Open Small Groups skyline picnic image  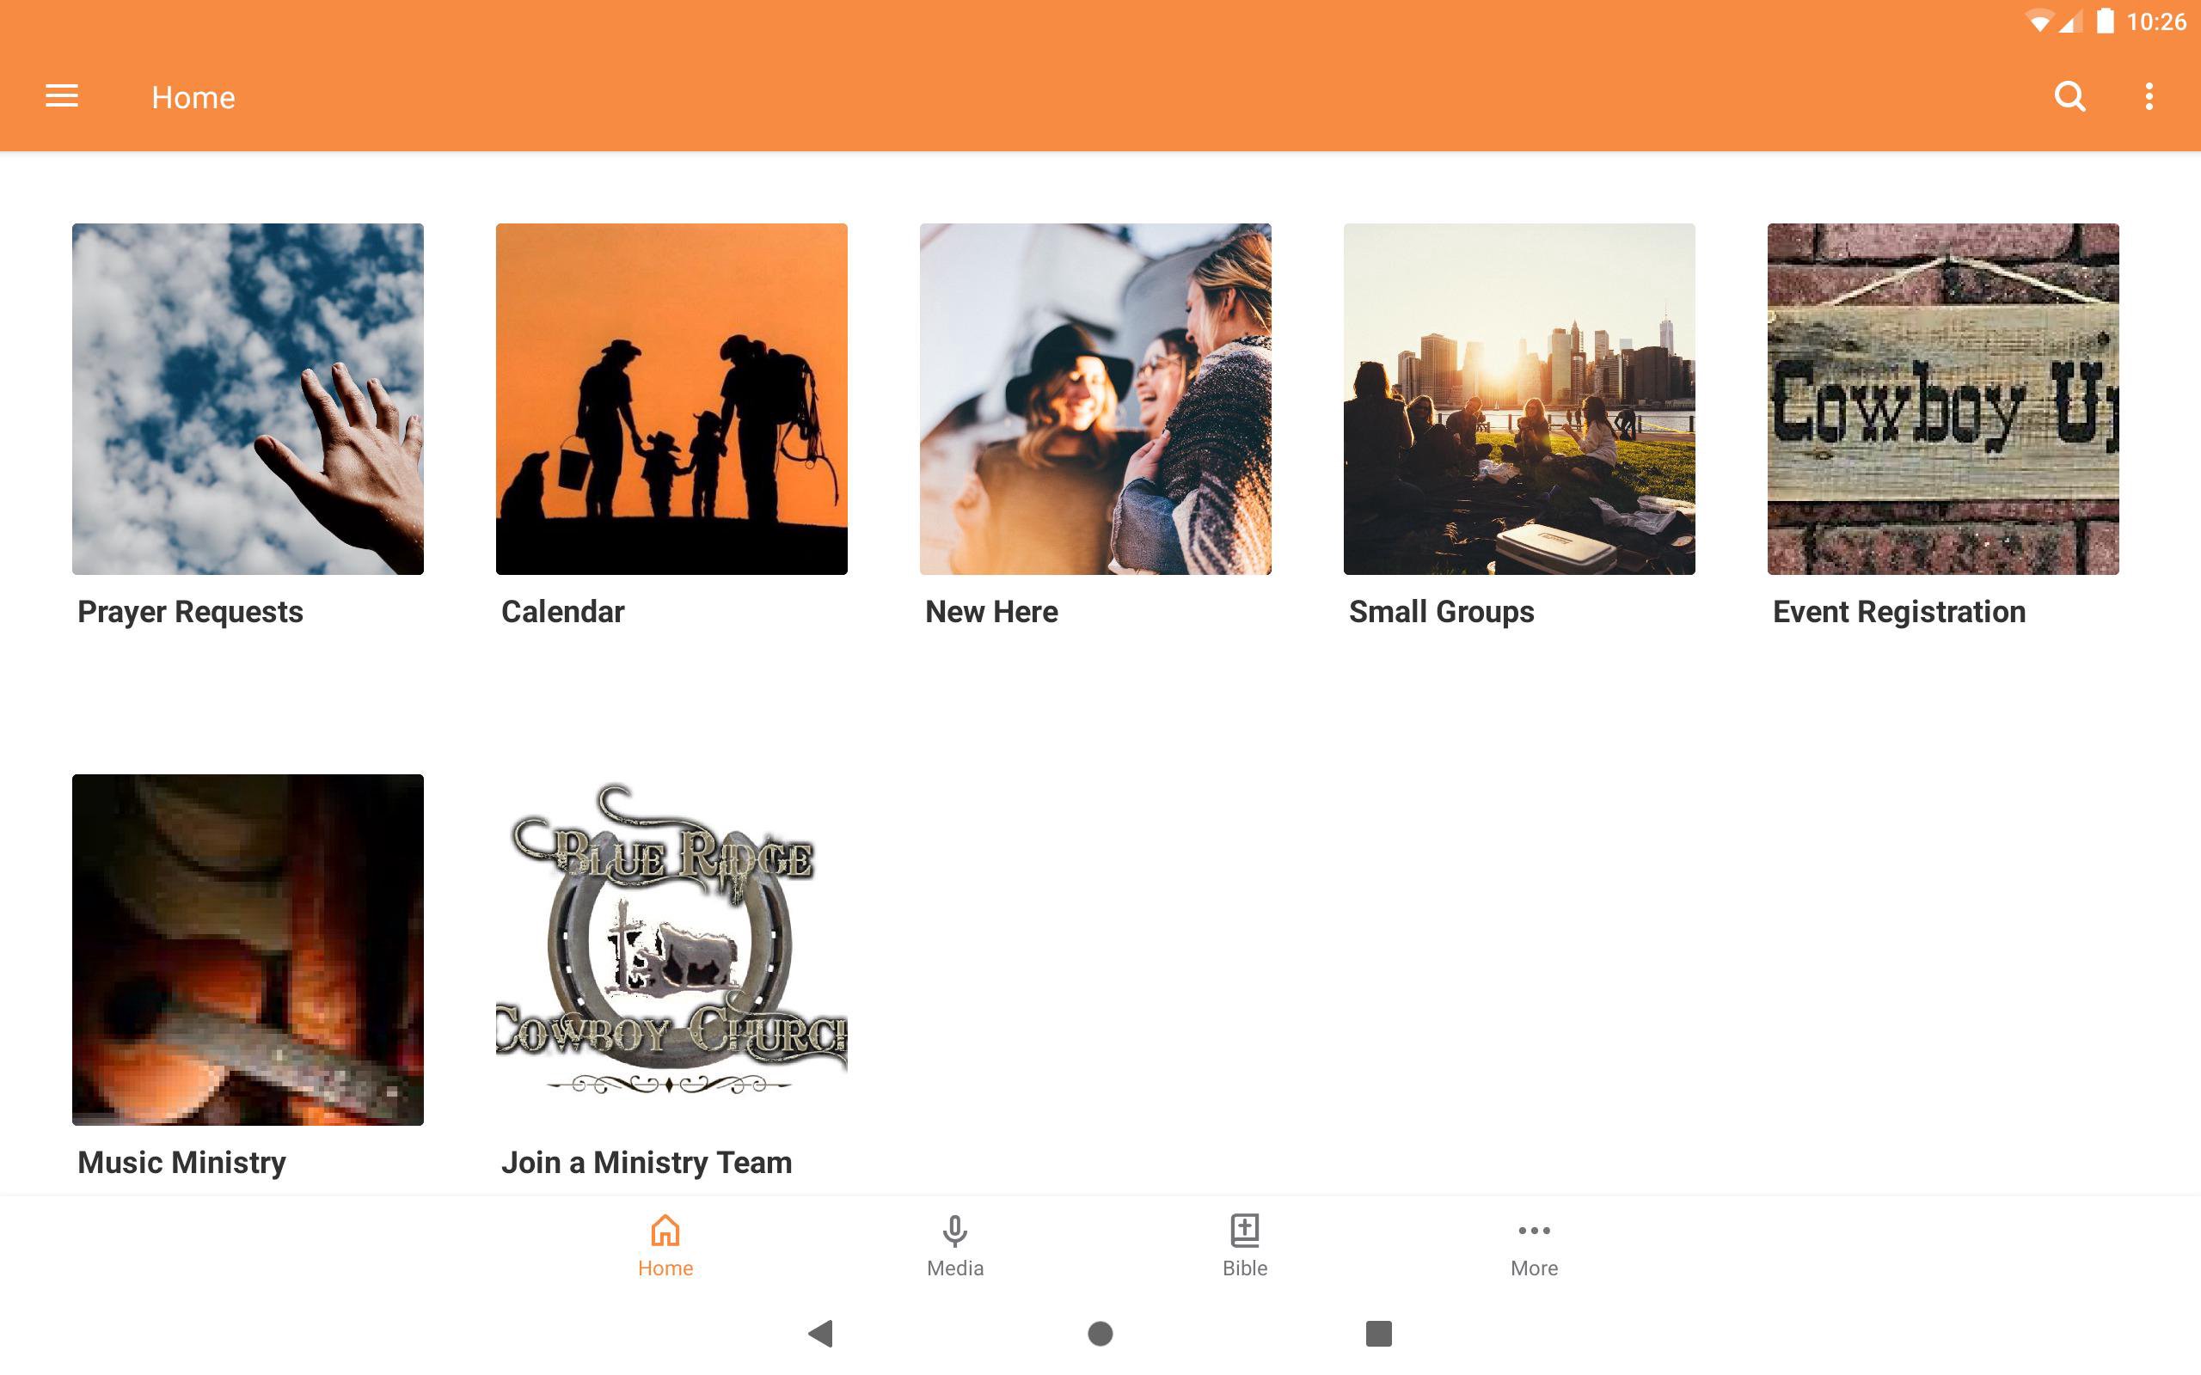[1519, 398]
